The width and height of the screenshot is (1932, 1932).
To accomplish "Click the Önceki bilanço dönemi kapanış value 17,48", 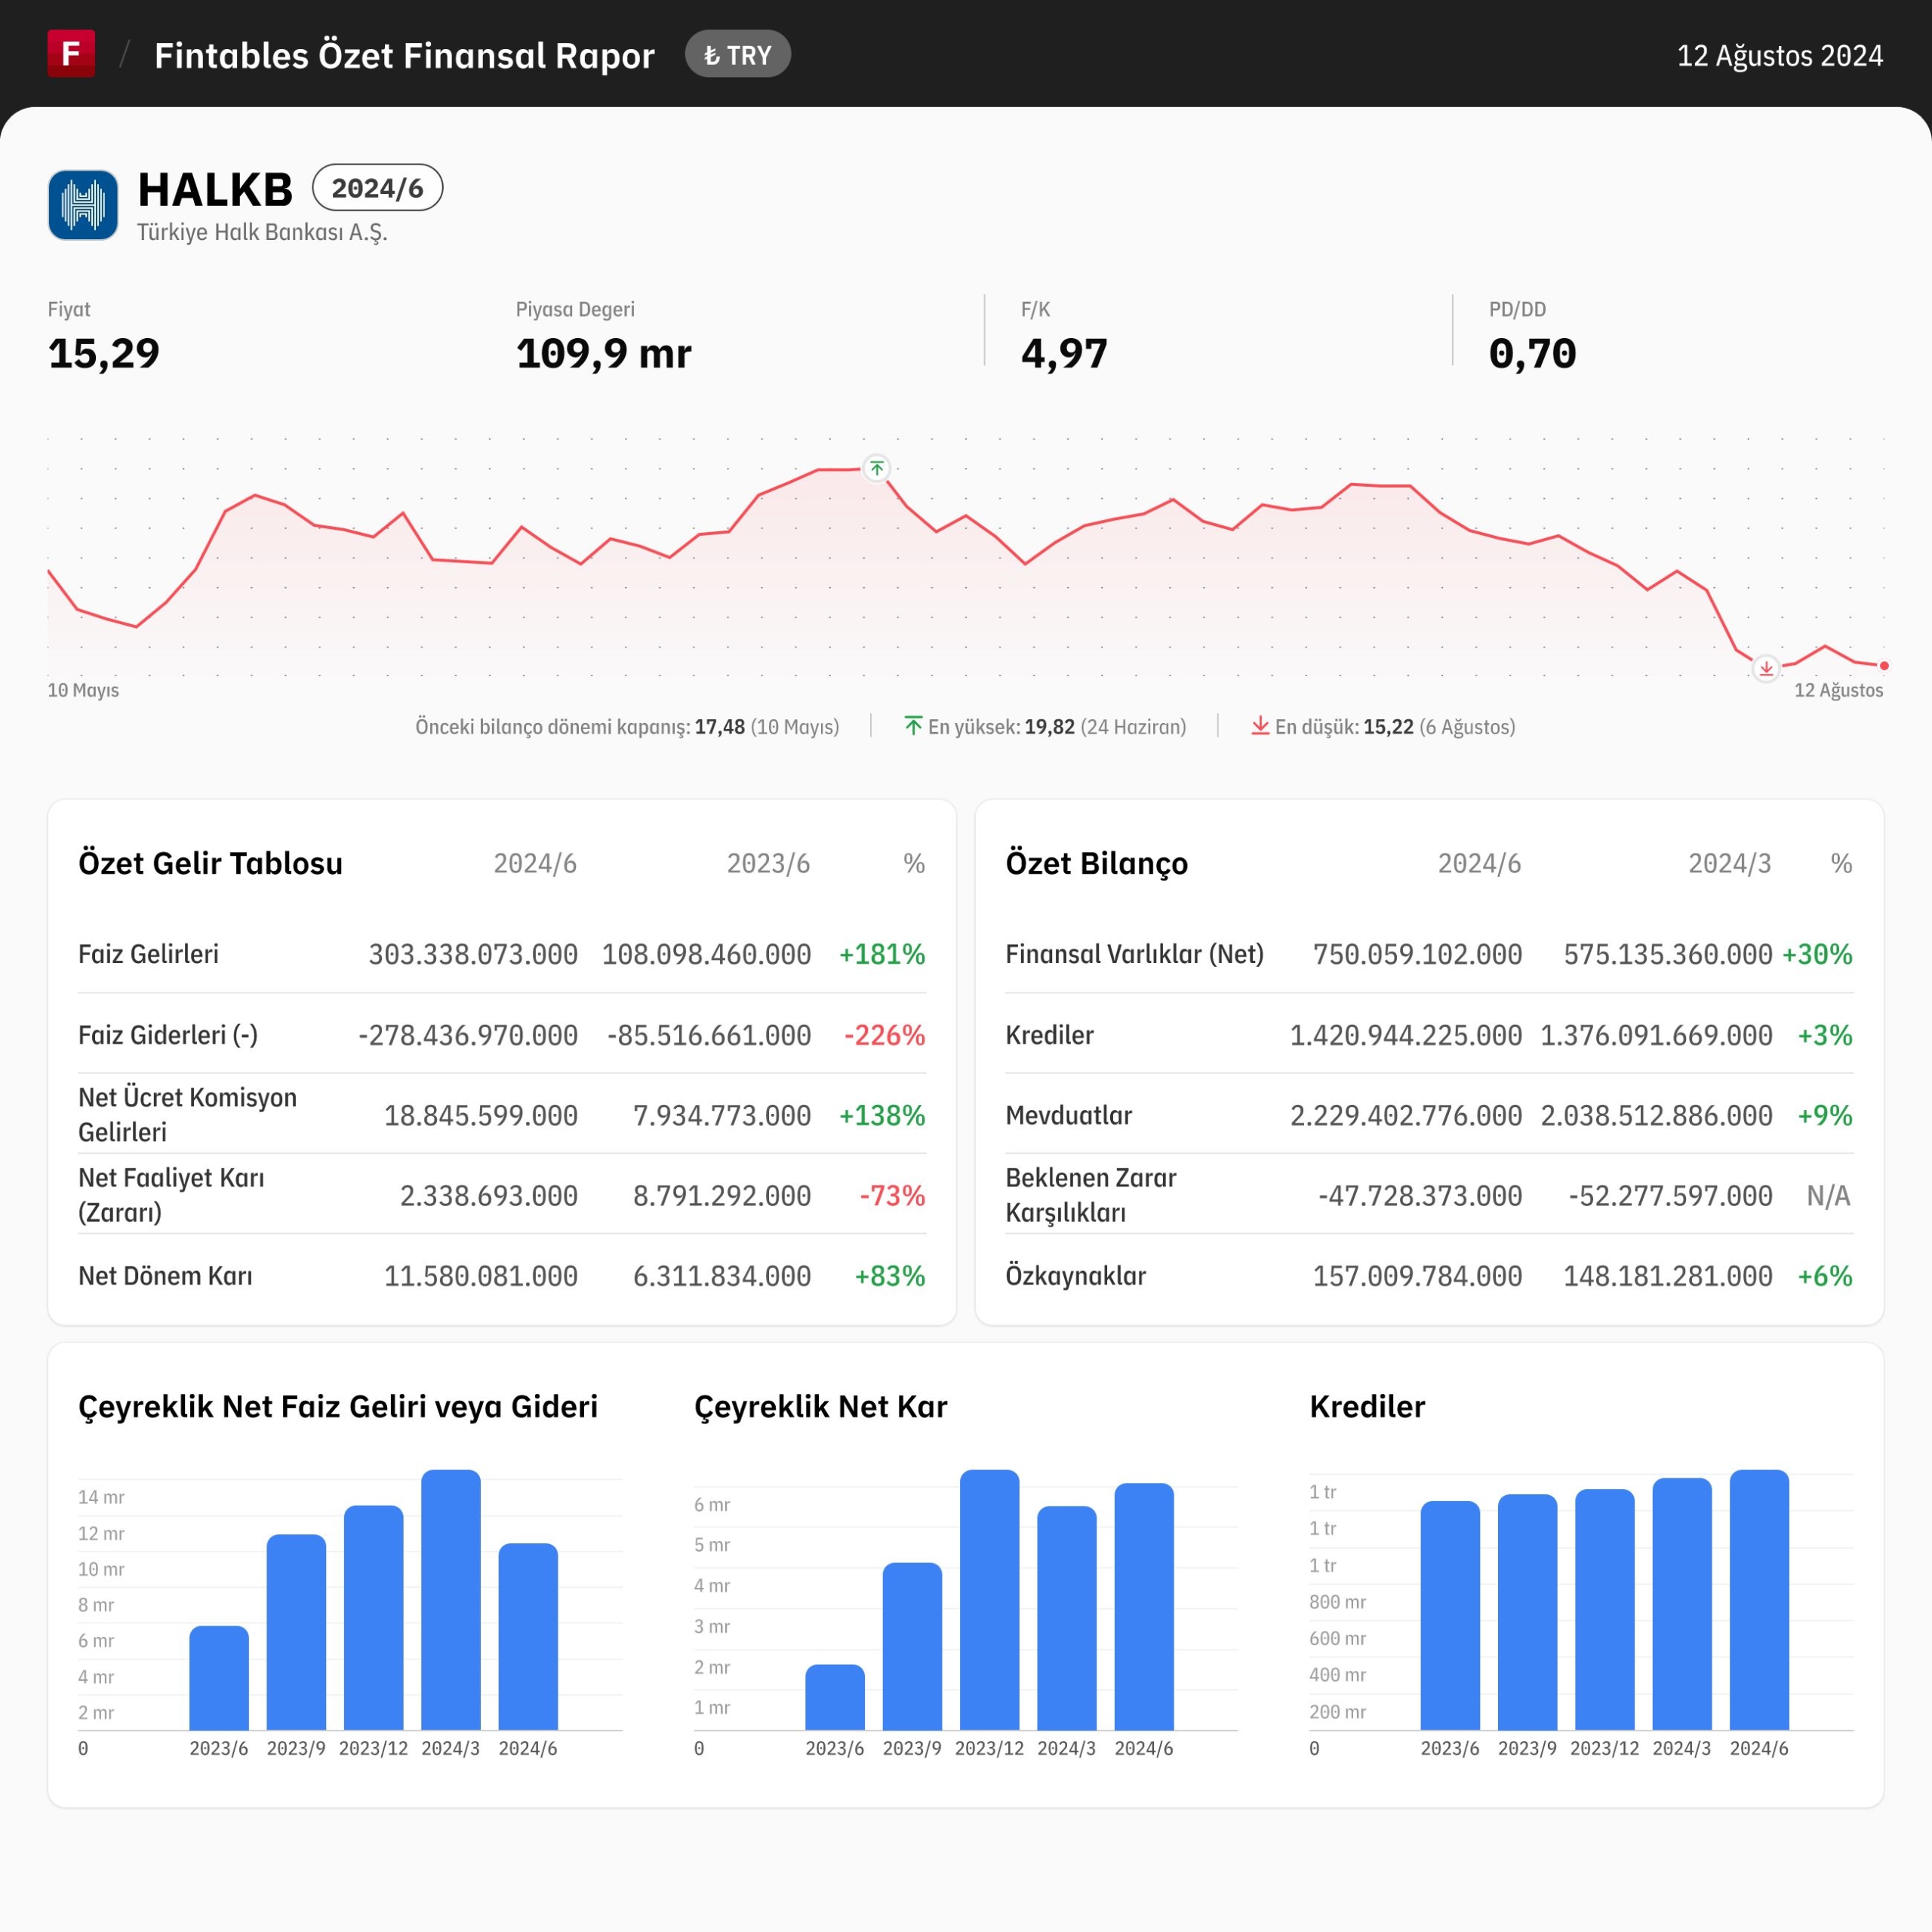I will tap(720, 727).
